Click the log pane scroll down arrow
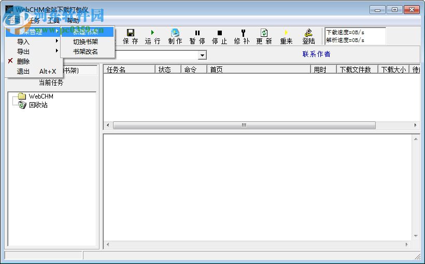The image size is (425, 264). [x=416, y=236]
